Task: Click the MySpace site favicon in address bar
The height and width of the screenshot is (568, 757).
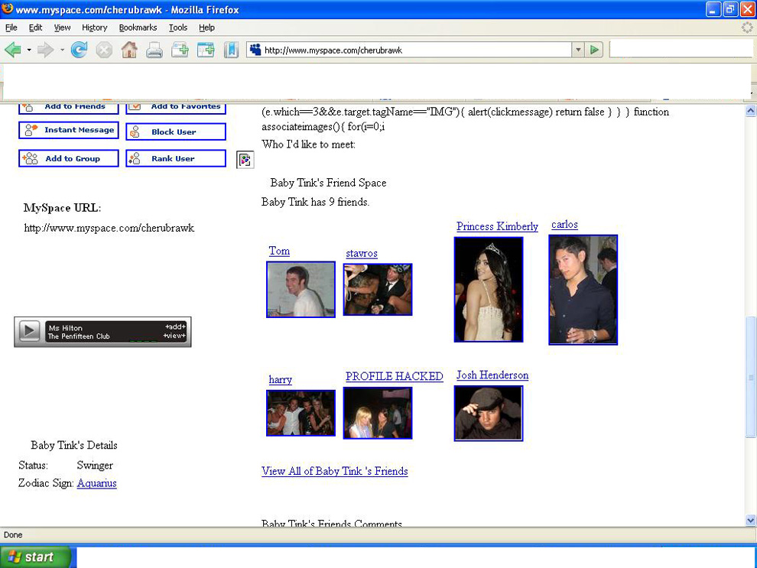Action: [x=255, y=50]
